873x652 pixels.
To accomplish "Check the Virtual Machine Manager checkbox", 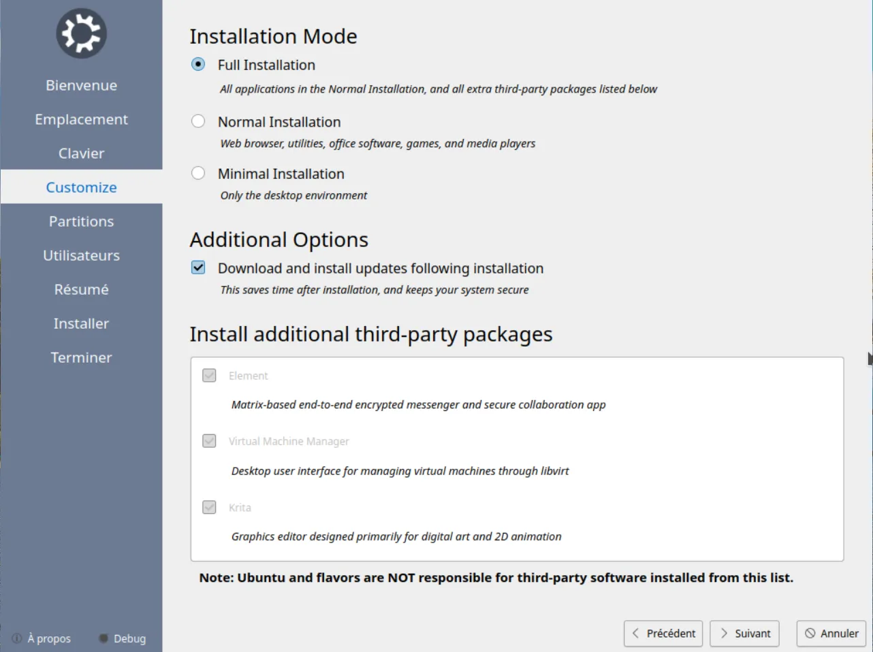I will click(210, 441).
